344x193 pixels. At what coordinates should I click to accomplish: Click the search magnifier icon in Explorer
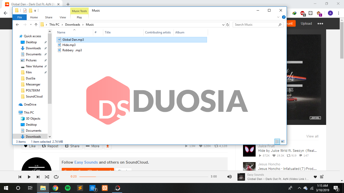pos(280,25)
